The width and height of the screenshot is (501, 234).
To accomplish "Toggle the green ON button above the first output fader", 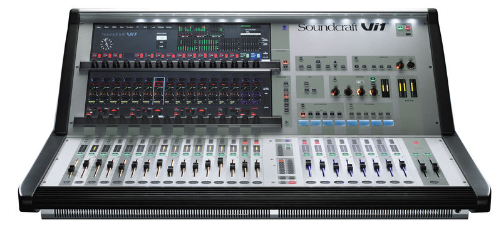I will [x=306, y=154].
